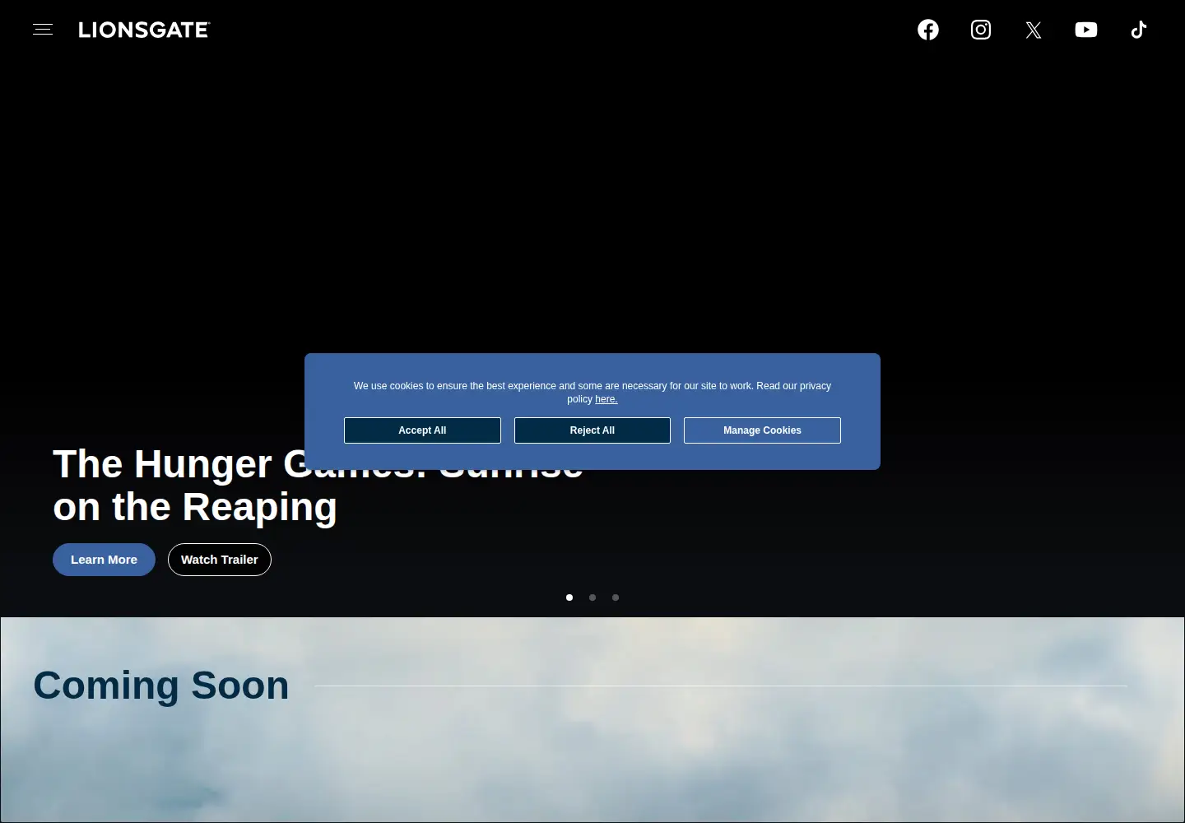This screenshot has width=1185, height=823.
Task: Open Lionsgate's Facebook page
Action: pyautogui.click(x=928, y=30)
